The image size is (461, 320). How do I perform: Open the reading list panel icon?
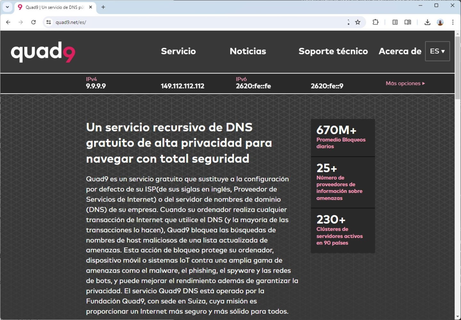395,22
